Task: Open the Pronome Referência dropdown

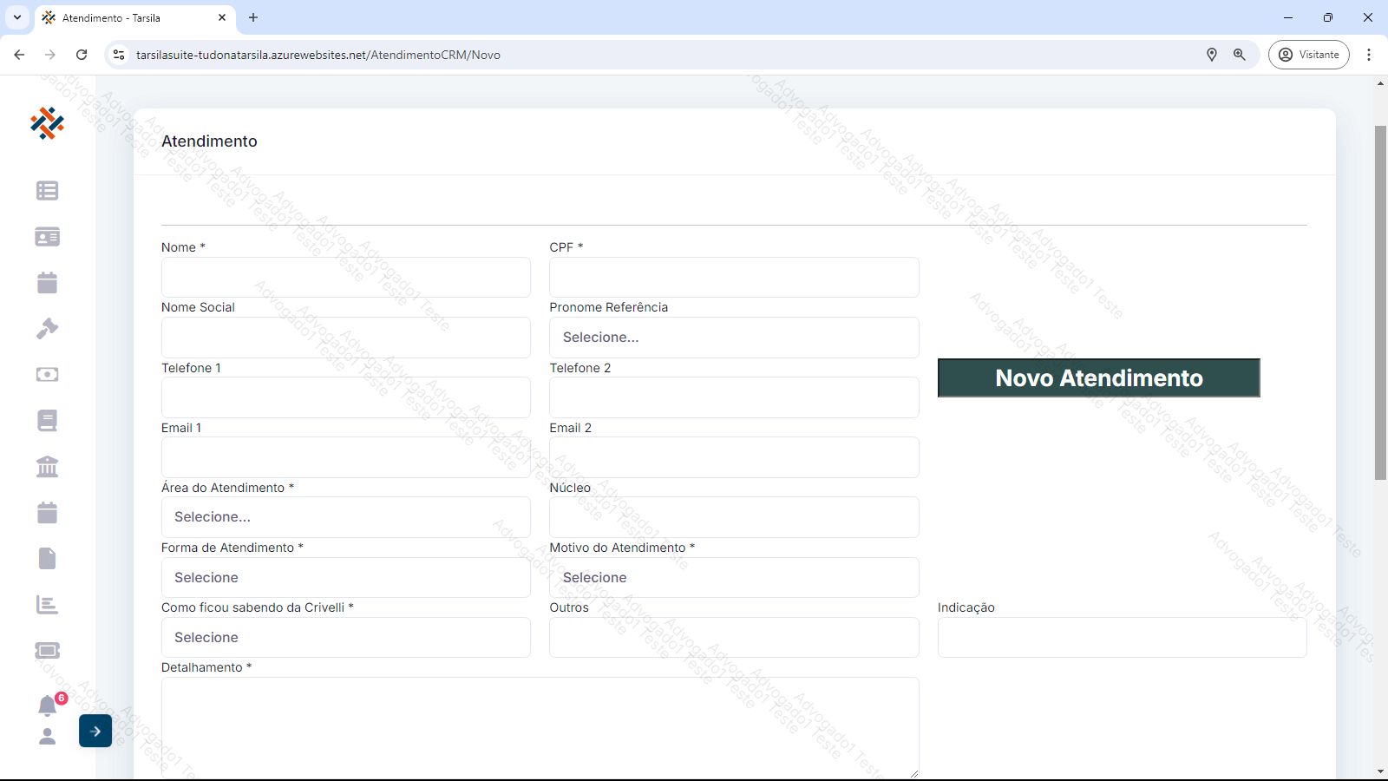Action: (x=733, y=338)
